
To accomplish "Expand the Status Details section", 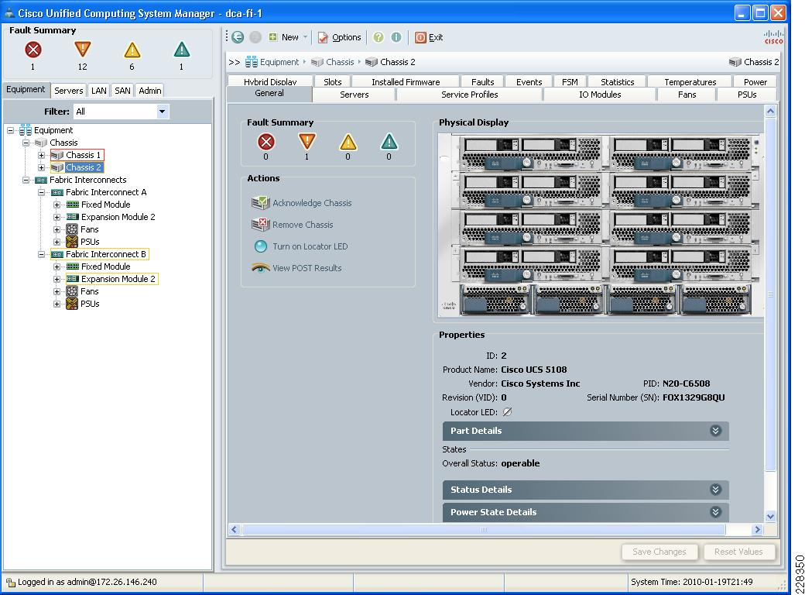I will point(716,489).
